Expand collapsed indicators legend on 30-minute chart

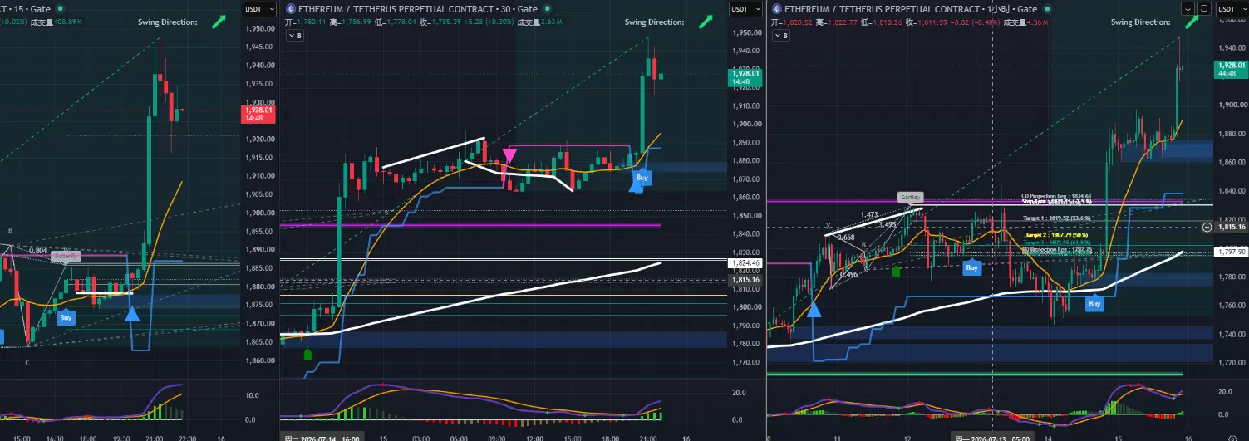(295, 36)
